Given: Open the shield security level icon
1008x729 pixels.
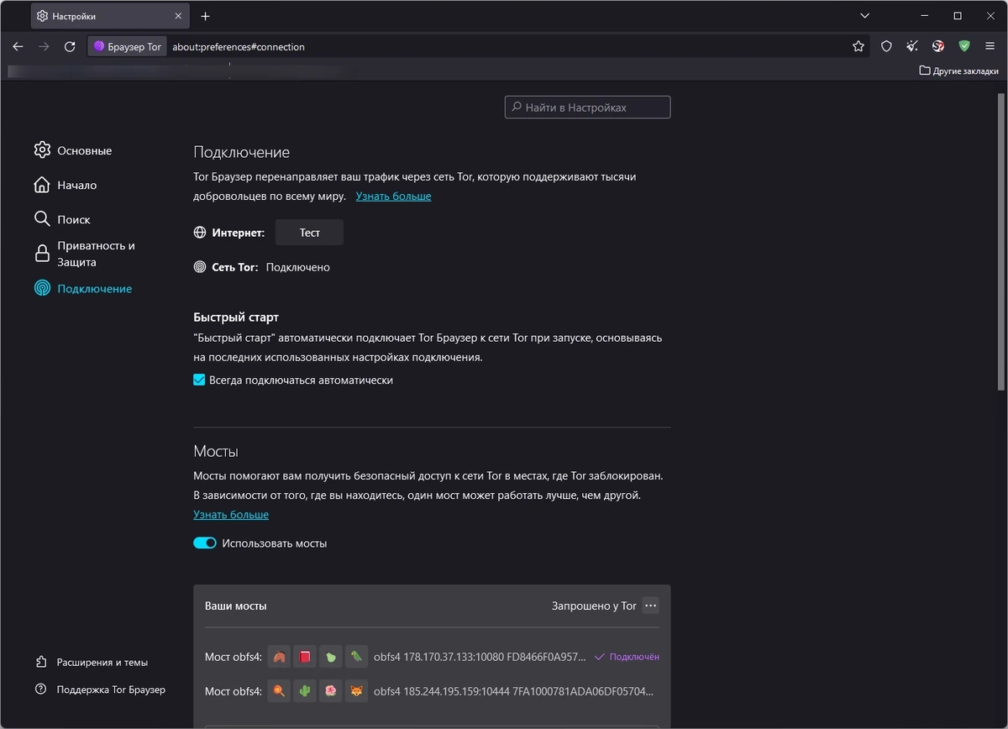Looking at the screenshot, I should (886, 46).
